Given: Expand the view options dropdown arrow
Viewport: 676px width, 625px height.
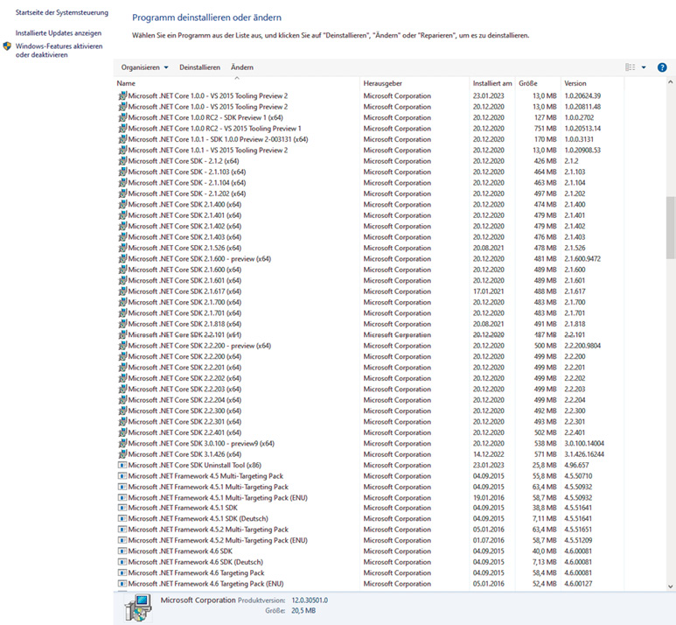Looking at the screenshot, I should 644,67.
